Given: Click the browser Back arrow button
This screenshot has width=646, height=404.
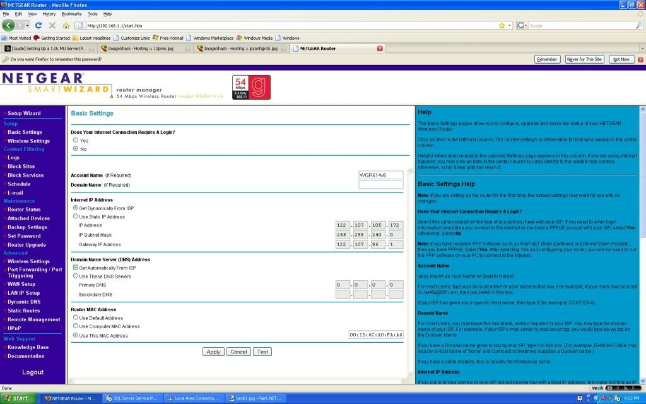Looking at the screenshot, I should 9,25.
